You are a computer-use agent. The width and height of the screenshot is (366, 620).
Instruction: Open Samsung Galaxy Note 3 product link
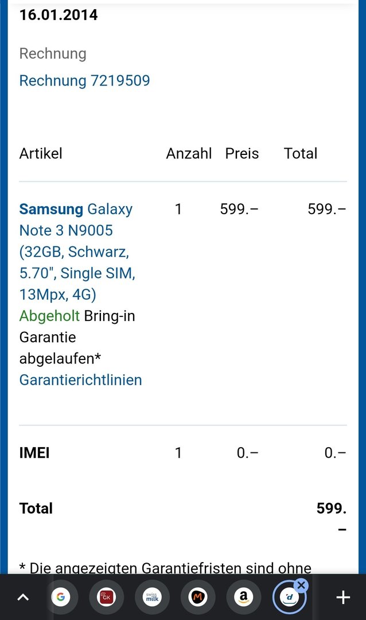[77, 251]
